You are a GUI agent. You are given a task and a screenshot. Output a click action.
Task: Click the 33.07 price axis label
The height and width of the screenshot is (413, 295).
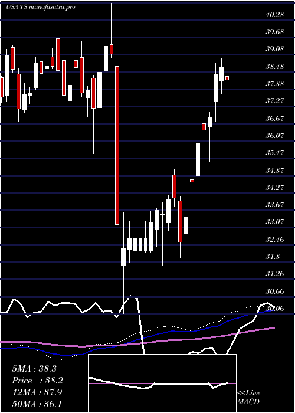point(275,222)
